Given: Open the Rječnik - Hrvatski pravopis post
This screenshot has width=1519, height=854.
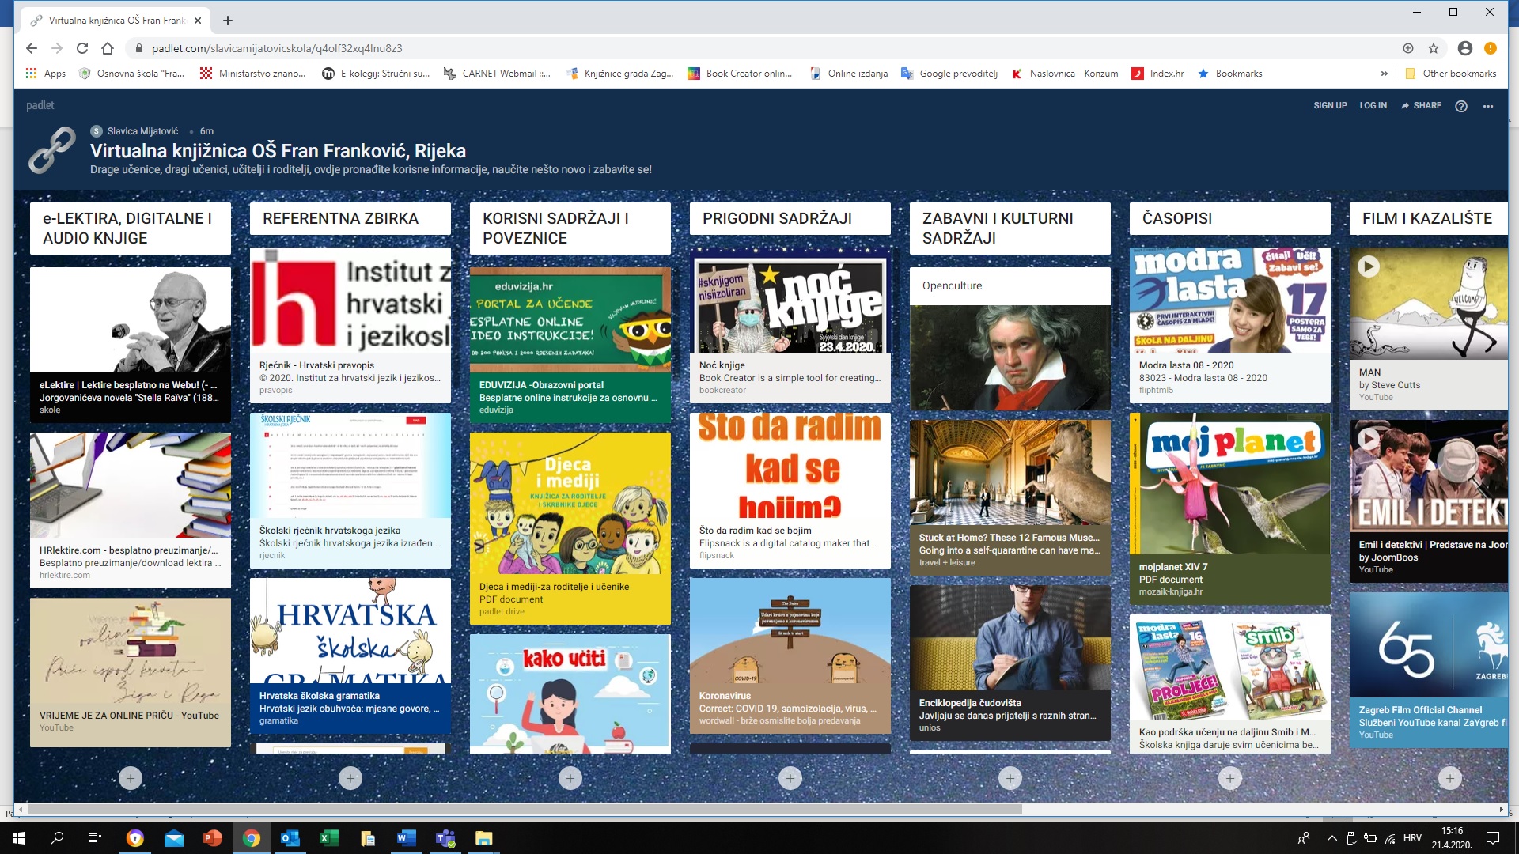Looking at the screenshot, I should (x=350, y=324).
